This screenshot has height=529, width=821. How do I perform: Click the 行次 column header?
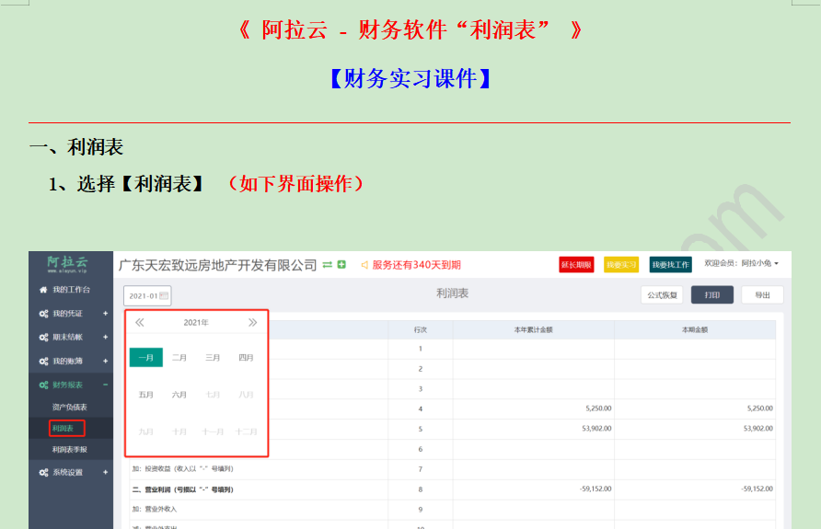tap(421, 329)
